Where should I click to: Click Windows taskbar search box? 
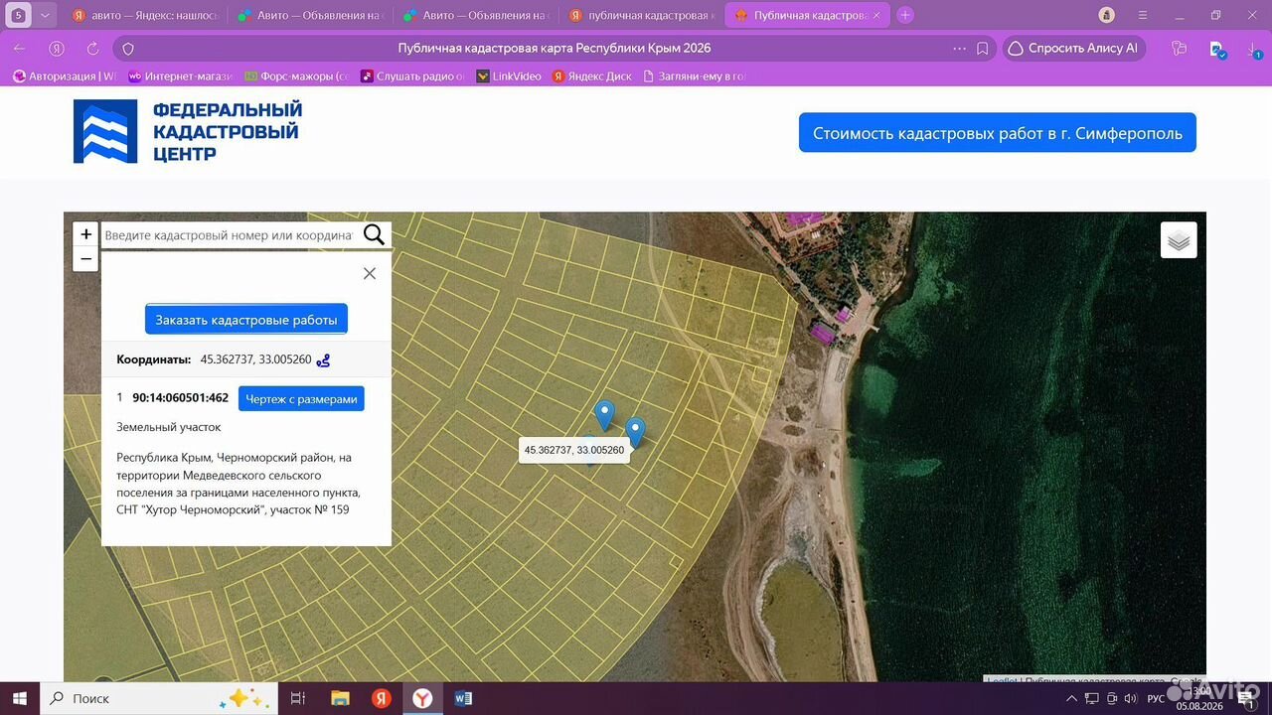[159, 698]
